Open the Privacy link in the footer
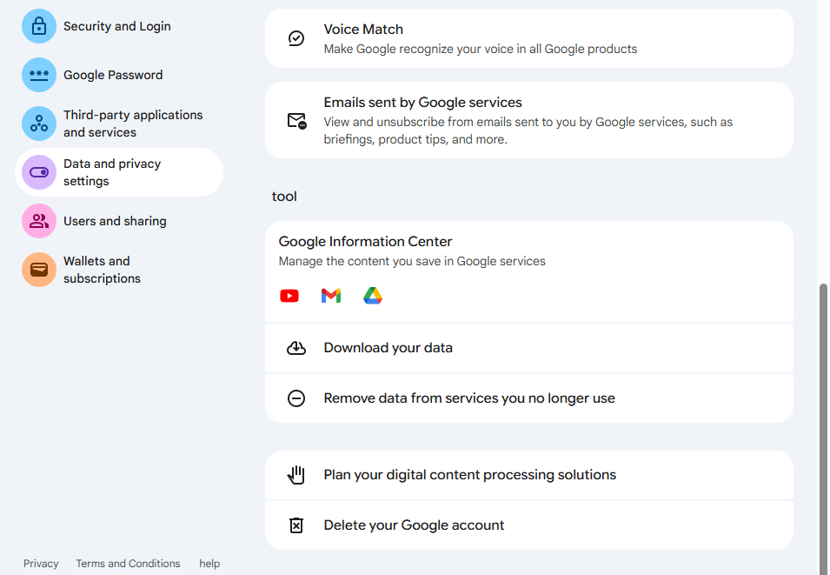Screen dimensions: 830x575 (40, 564)
